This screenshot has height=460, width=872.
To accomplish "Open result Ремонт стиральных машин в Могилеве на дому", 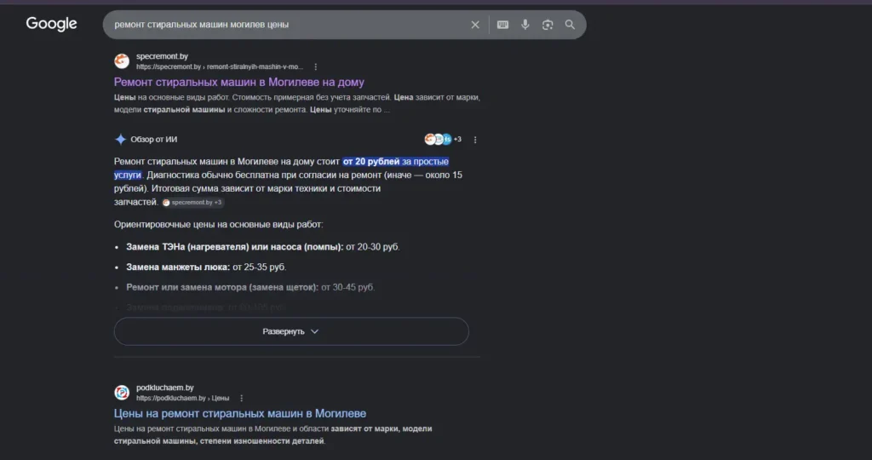I will [x=239, y=82].
